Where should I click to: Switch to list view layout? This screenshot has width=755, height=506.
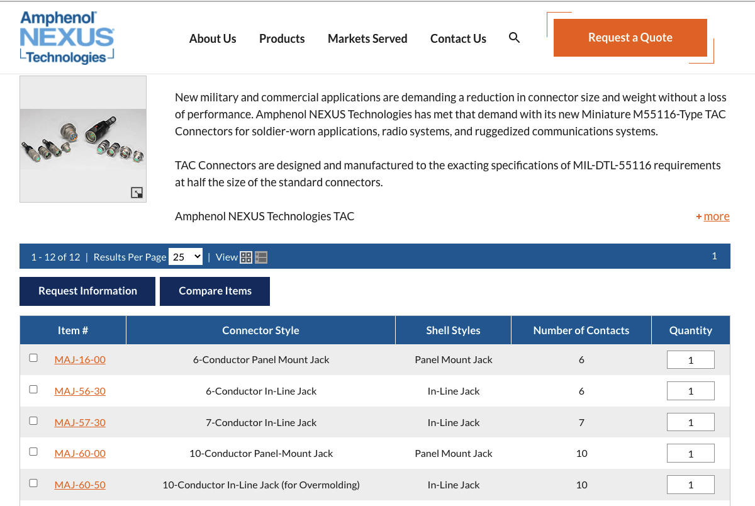(x=261, y=257)
